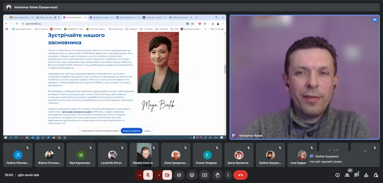This screenshot has width=383, height=183.
Task: Click the Present now screen share button
Action: click(x=205, y=175)
